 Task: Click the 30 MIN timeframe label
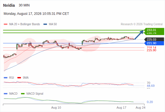[x=24, y=5]
